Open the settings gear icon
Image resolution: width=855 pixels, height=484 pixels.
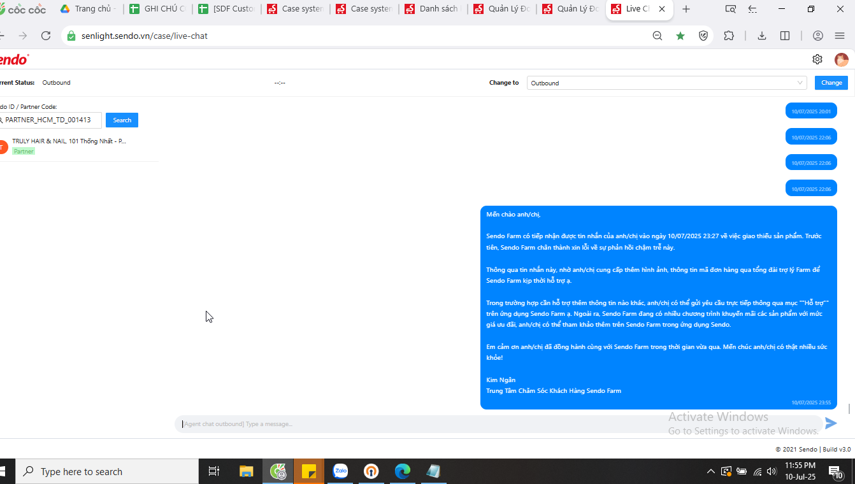(x=817, y=59)
